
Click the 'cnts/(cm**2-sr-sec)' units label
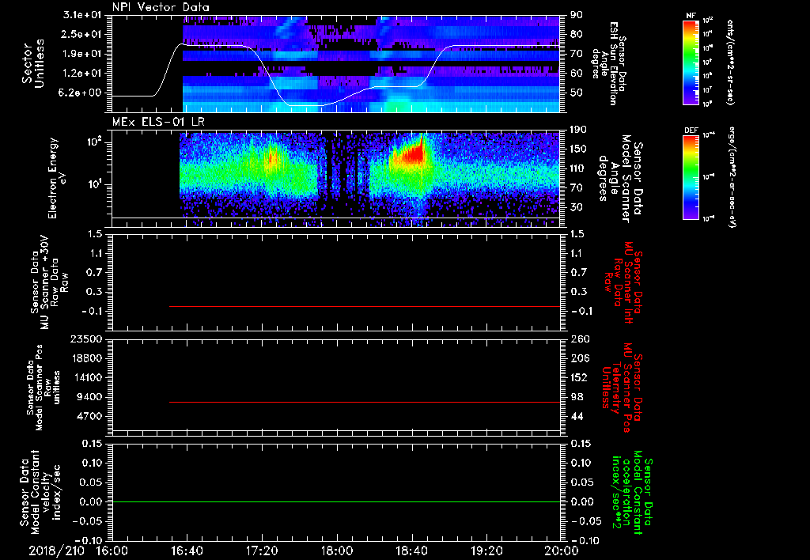click(x=730, y=62)
